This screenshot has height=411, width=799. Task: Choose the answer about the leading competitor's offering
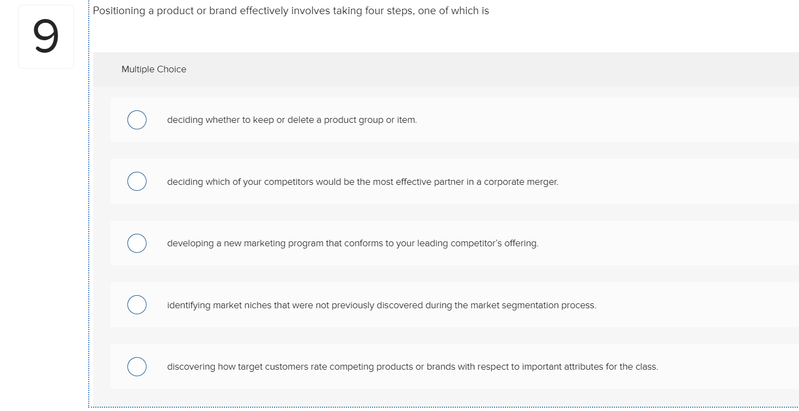pos(352,243)
